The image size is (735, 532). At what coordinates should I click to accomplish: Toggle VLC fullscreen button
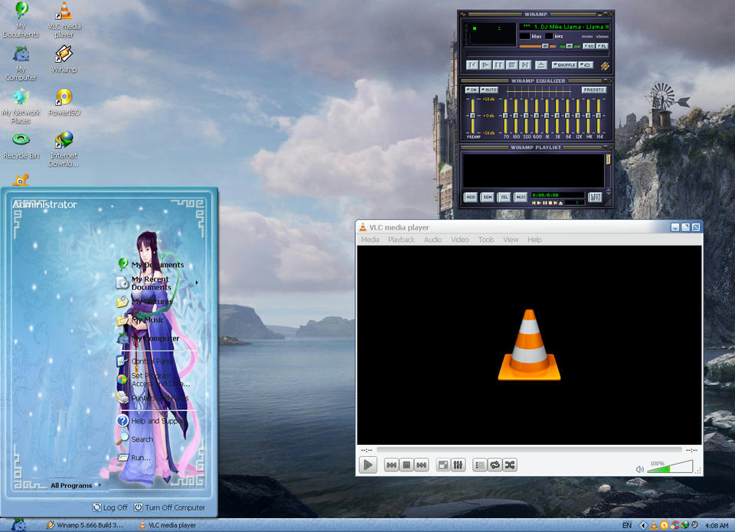(443, 465)
